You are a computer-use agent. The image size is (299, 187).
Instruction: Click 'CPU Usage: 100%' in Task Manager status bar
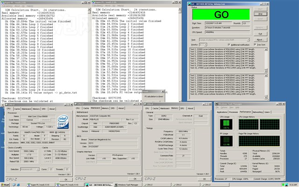(x=240, y=179)
